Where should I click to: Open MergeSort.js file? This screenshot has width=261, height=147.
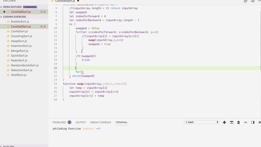pos(20,51)
